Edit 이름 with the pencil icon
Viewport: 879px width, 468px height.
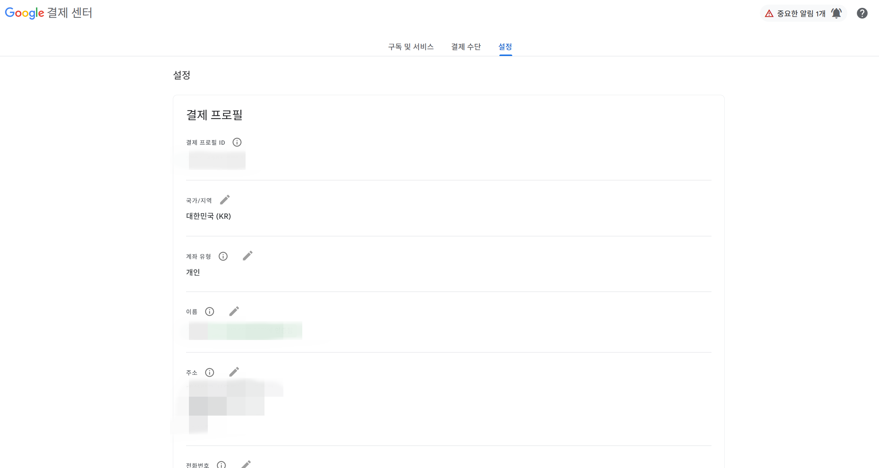[234, 311]
